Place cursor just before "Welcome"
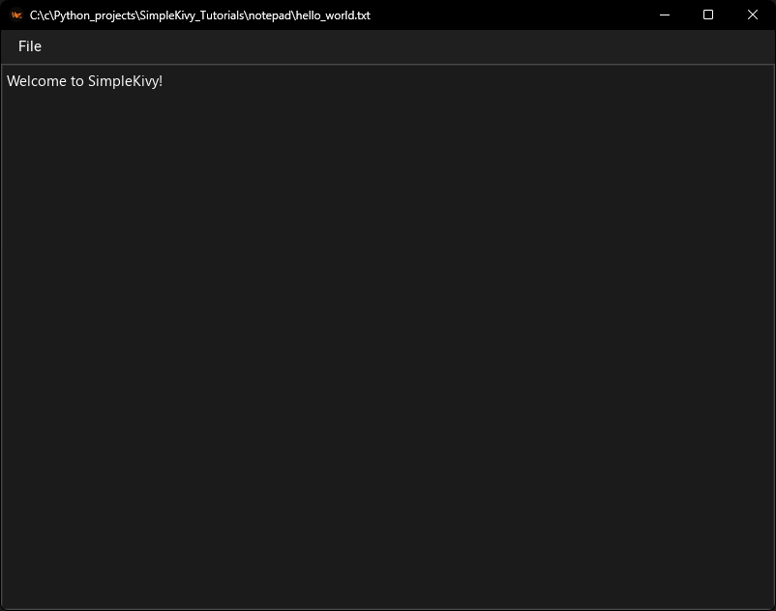This screenshot has height=611, width=776. (7, 81)
